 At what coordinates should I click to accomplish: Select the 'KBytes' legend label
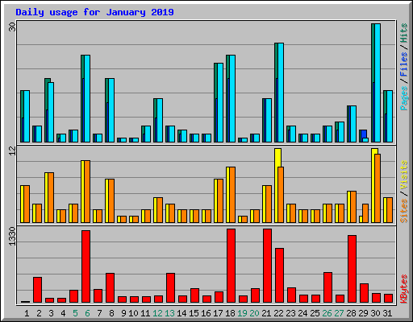pyautogui.click(x=403, y=289)
